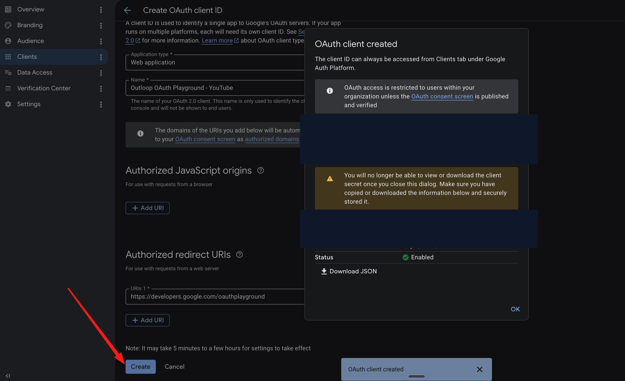Click the help icon next to Authorized redirect URIs
Screen dimensions: 625x381
point(239,255)
